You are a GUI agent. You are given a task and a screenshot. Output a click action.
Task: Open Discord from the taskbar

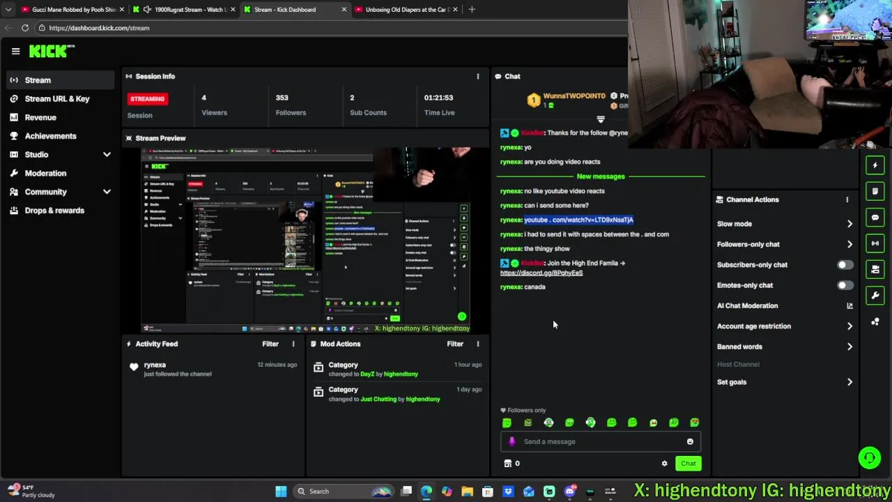tap(569, 492)
